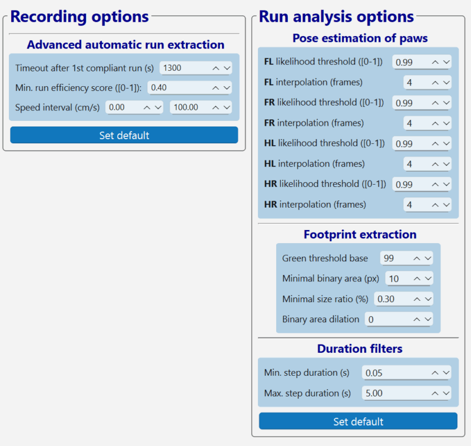The image size is (471, 446).
Task: Increase the HL likelihood threshold
Action: [x=435, y=143]
